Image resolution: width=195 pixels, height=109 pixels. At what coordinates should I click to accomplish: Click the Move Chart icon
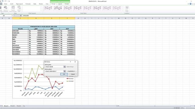tap(127, 9)
